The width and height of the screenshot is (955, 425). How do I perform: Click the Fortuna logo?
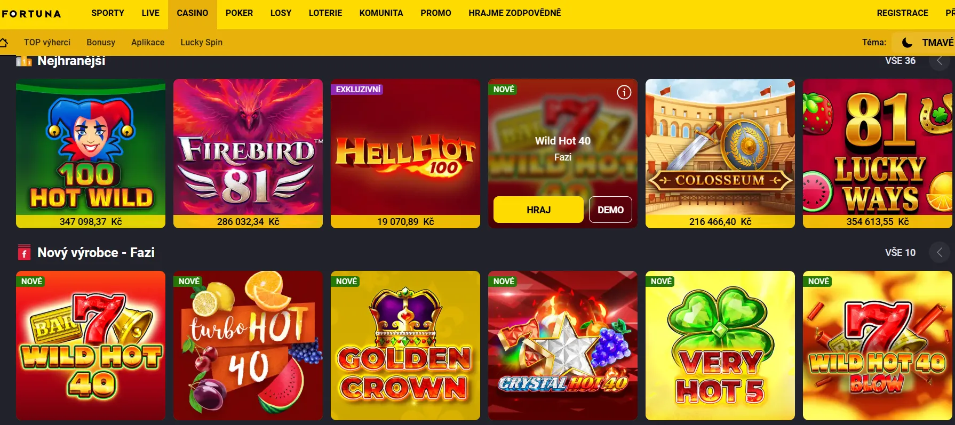(31, 14)
